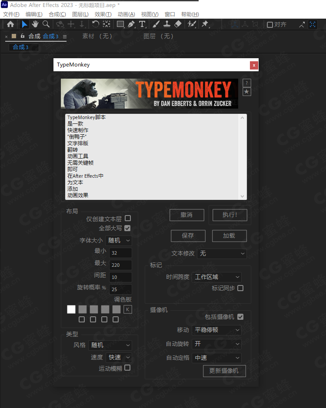This screenshot has width=326, height=408.
Task: Select the Zoom magnifier tool
Action: (x=46, y=24)
